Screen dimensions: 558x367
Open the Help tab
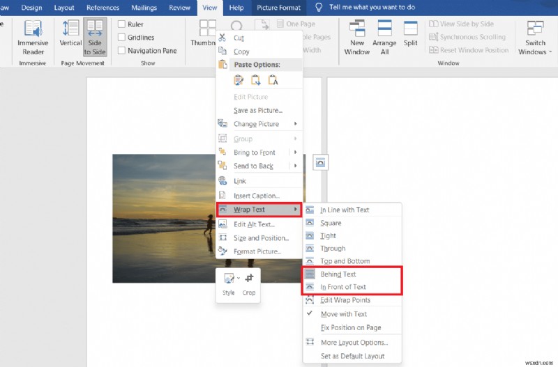point(236,8)
